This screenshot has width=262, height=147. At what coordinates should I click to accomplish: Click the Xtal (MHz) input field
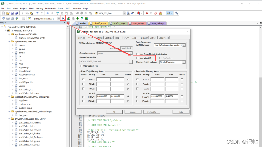click(126, 48)
